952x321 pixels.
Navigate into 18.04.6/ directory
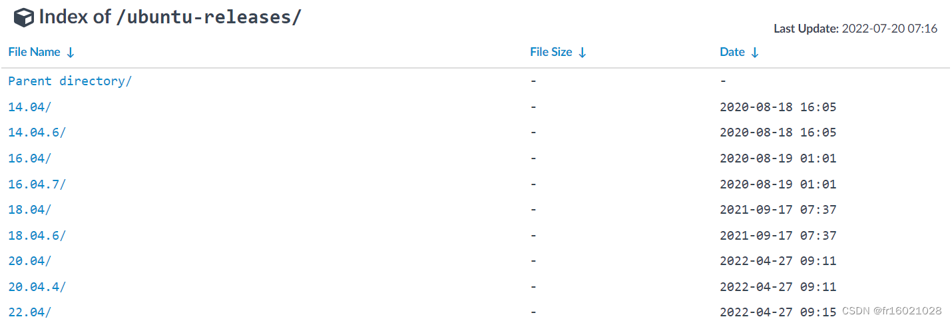point(37,235)
